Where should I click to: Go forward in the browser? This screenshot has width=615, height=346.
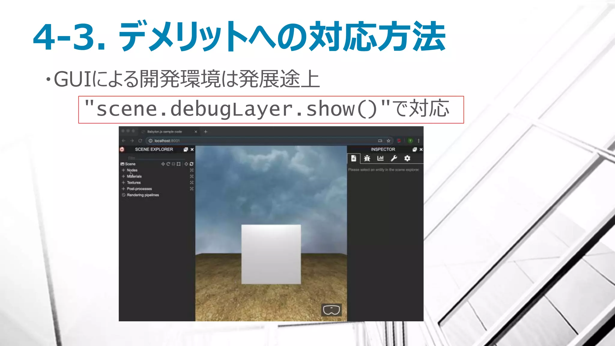point(132,141)
